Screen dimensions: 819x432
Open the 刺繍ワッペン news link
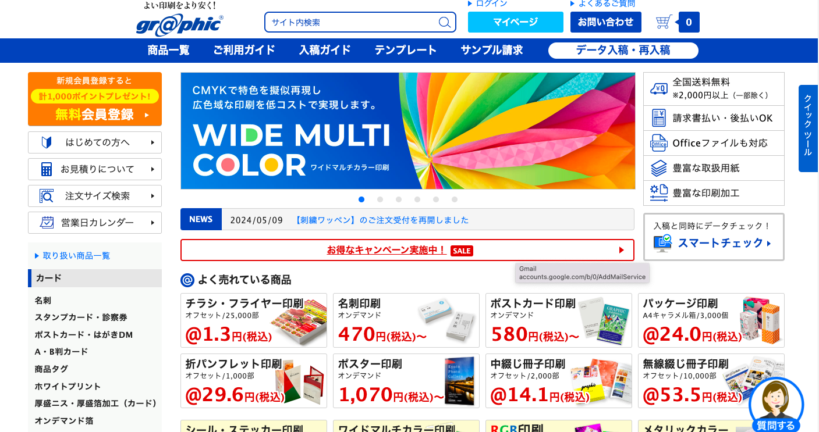point(381,220)
